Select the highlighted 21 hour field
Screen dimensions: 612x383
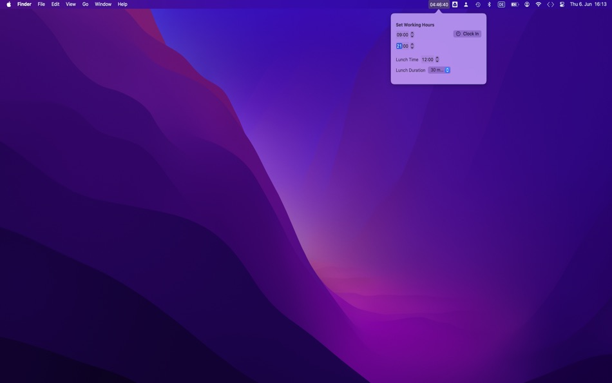[399, 46]
